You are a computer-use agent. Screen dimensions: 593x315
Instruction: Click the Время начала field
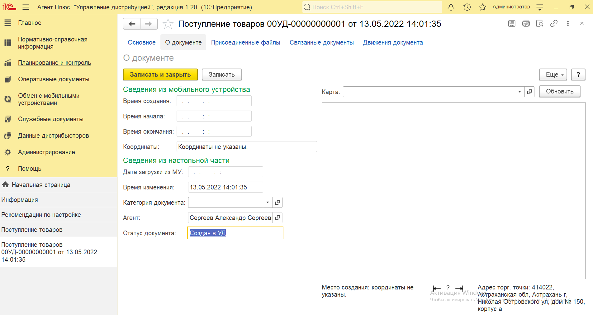[214, 116]
